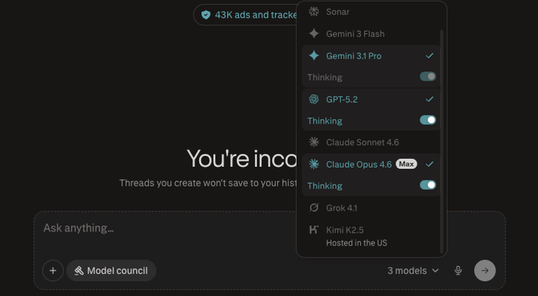Click the Model council button
This screenshot has width=538, height=296.
(x=111, y=270)
